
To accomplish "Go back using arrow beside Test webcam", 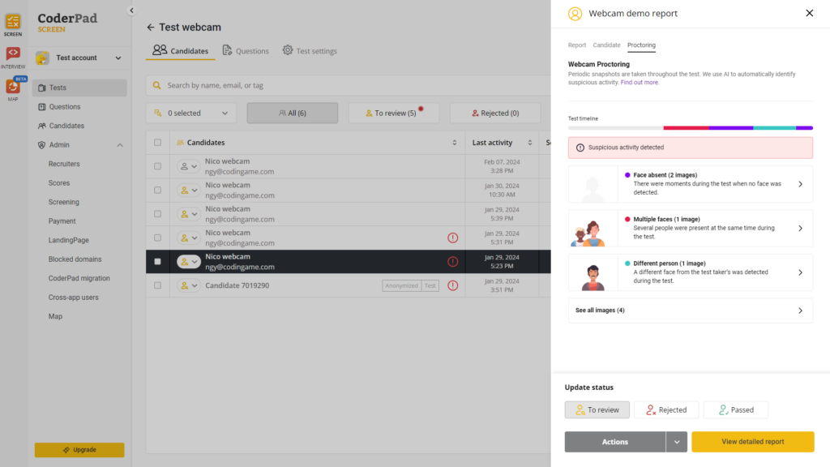I will (151, 28).
